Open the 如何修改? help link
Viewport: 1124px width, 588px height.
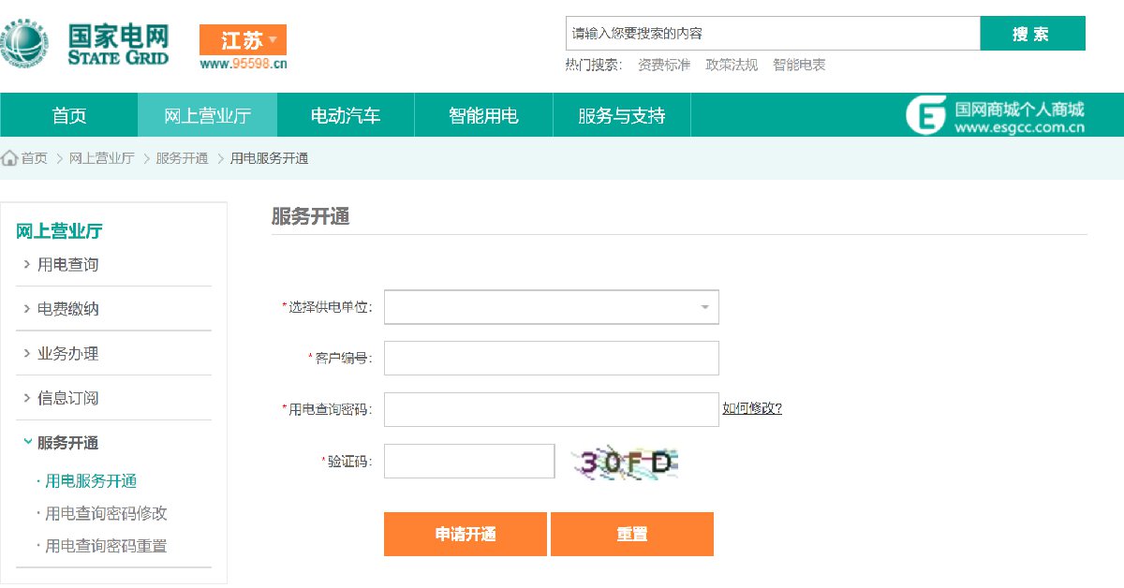pos(751,408)
